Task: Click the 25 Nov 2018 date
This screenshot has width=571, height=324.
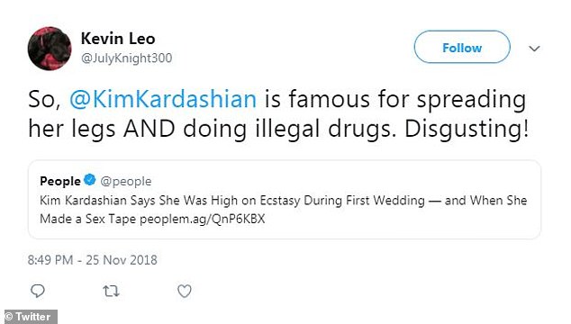Action: pyautogui.click(x=122, y=260)
